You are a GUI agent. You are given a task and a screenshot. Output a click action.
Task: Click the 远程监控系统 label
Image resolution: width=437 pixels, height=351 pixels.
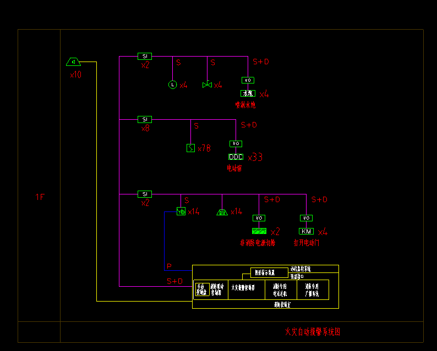click(x=301, y=269)
